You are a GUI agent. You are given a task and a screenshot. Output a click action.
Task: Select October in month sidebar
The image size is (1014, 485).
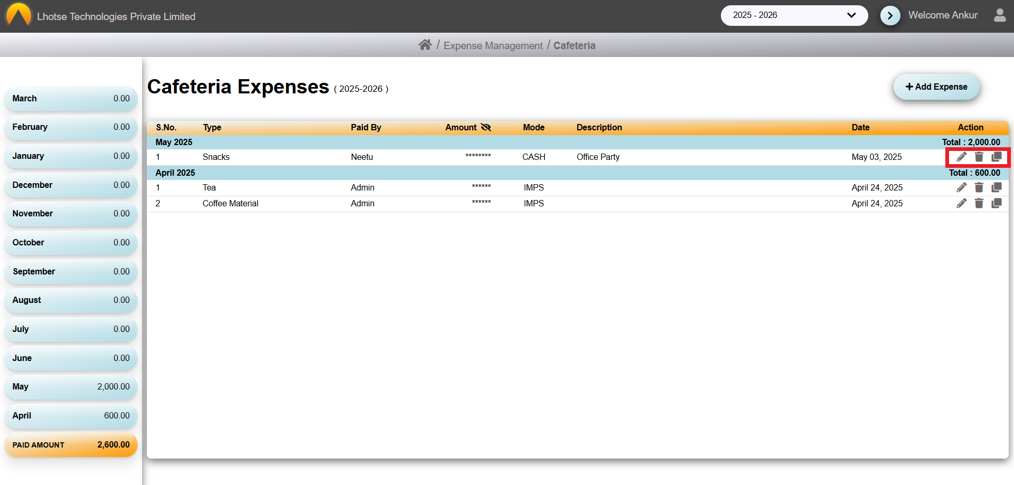71,243
